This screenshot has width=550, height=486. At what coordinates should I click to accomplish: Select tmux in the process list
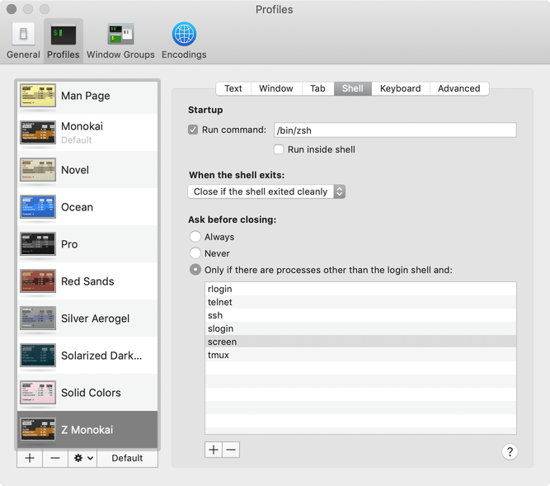pyautogui.click(x=360, y=355)
